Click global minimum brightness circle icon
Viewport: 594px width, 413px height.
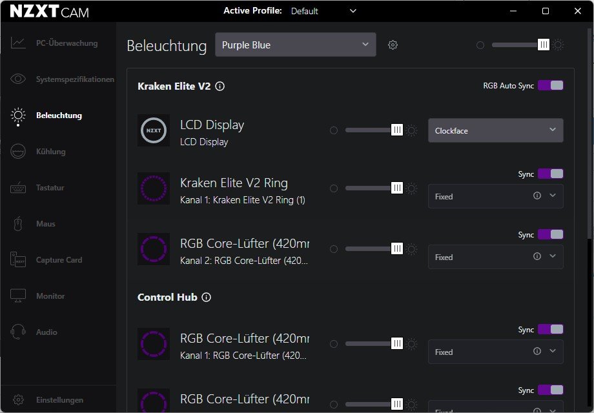pos(480,45)
